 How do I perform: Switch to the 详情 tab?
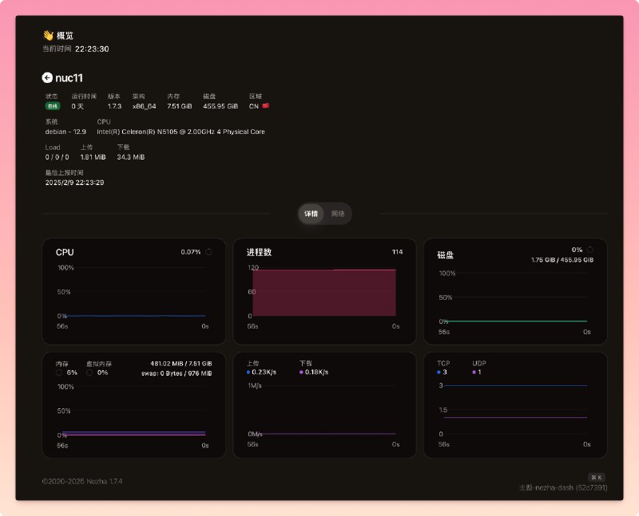tap(312, 214)
